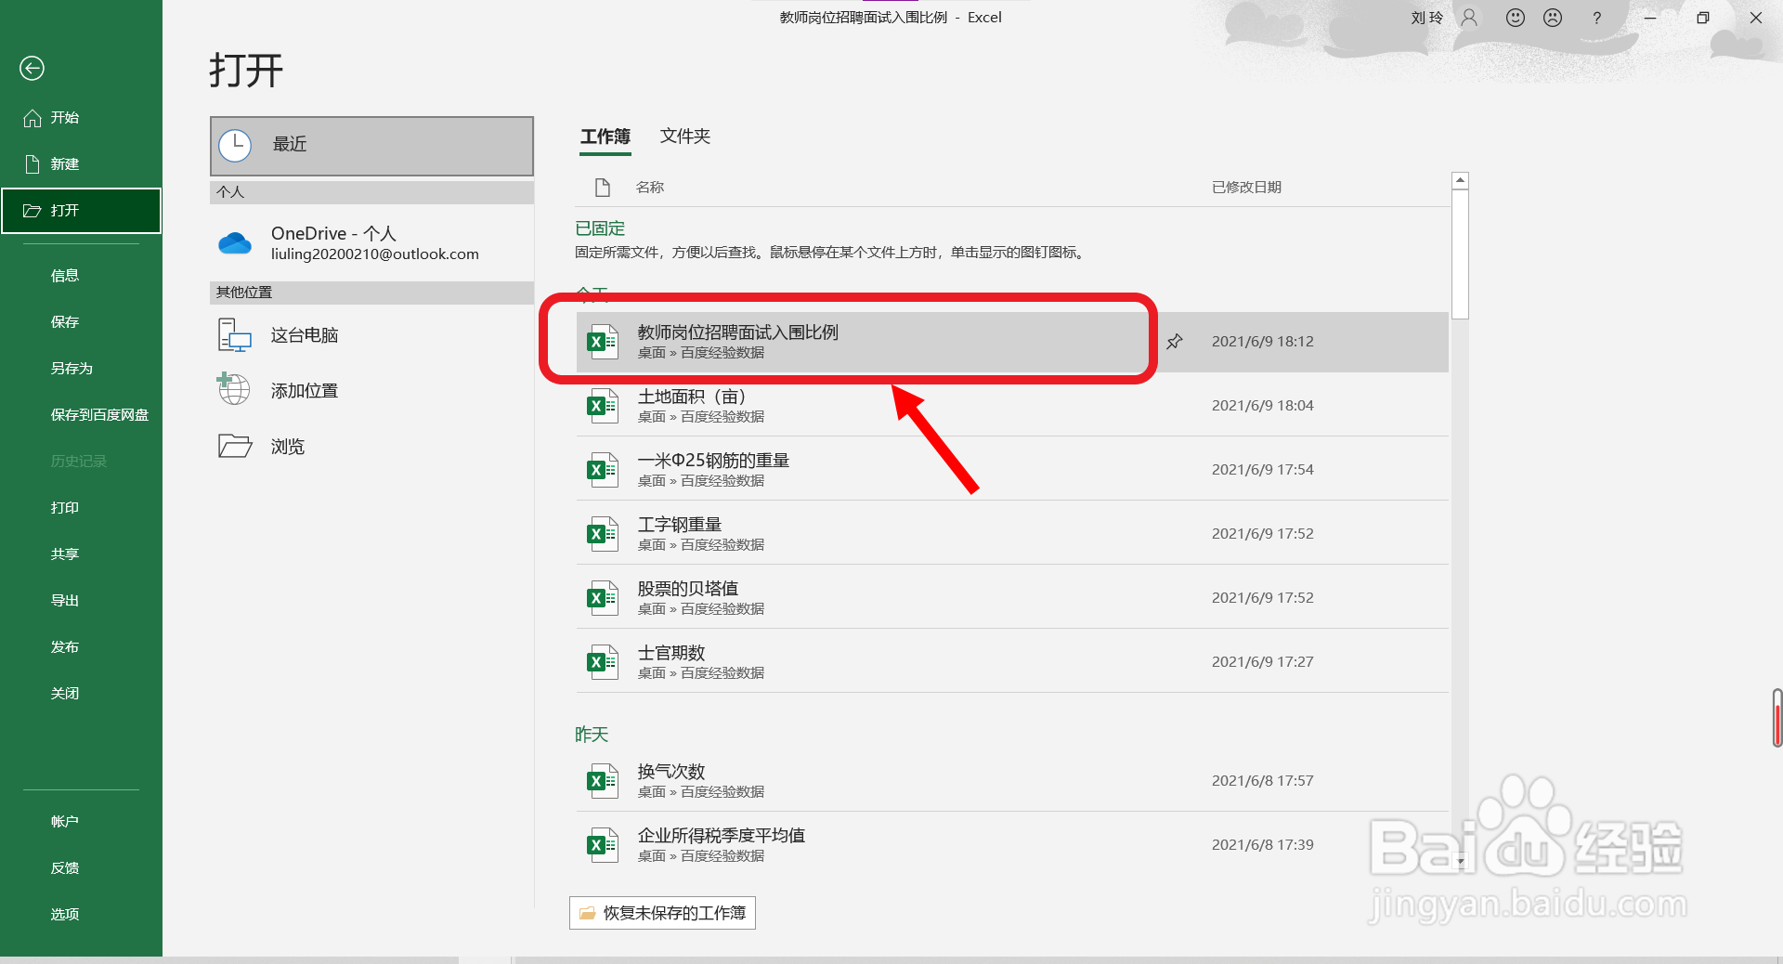Open 土地面积（亩） workbook

(x=1012, y=406)
